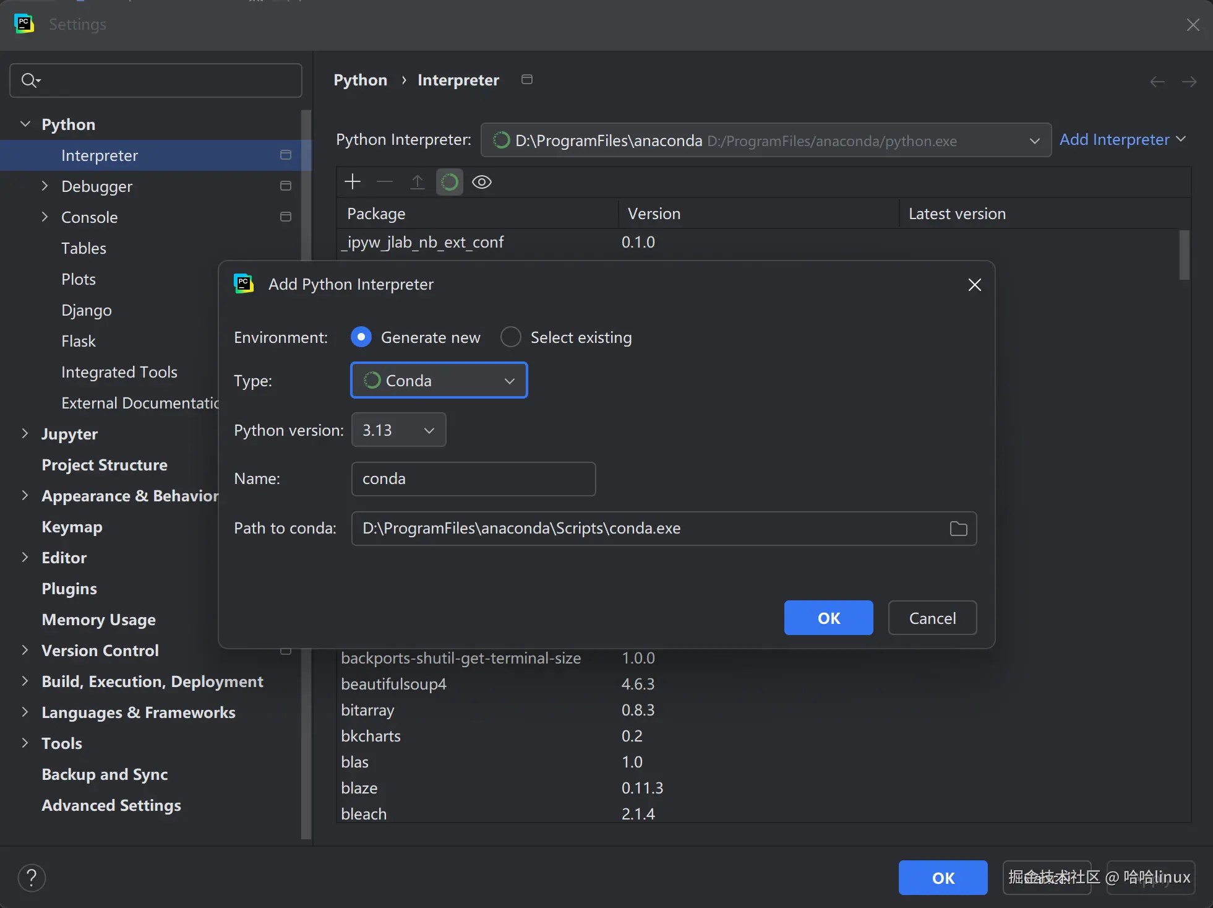
Task: Select the Select existing radio button
Action: pyautogui.click(x=511, y=337)
